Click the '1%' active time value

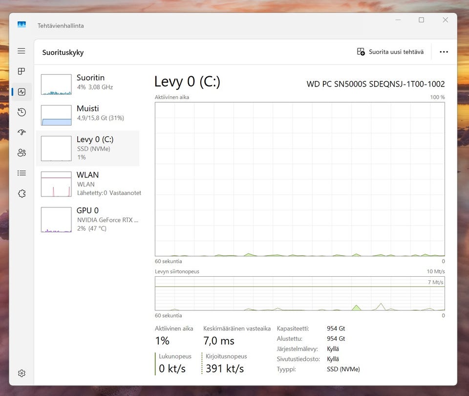(162, 341)
